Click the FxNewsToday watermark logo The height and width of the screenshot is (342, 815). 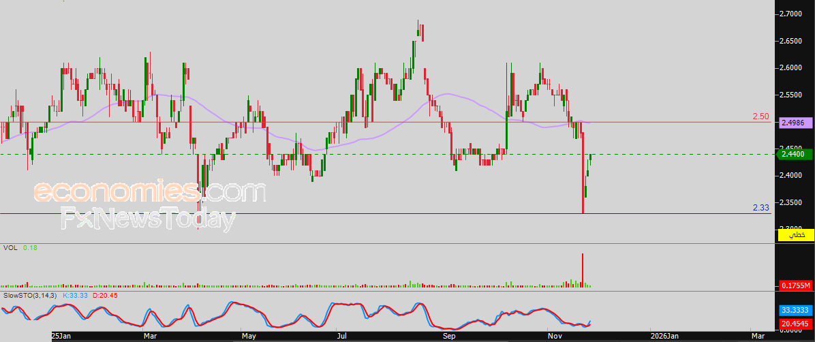click(149, 219)
